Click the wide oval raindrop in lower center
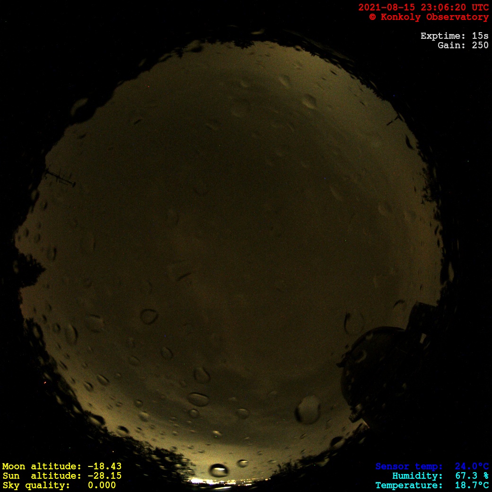 pyautogui.click(x=198, y=399)
